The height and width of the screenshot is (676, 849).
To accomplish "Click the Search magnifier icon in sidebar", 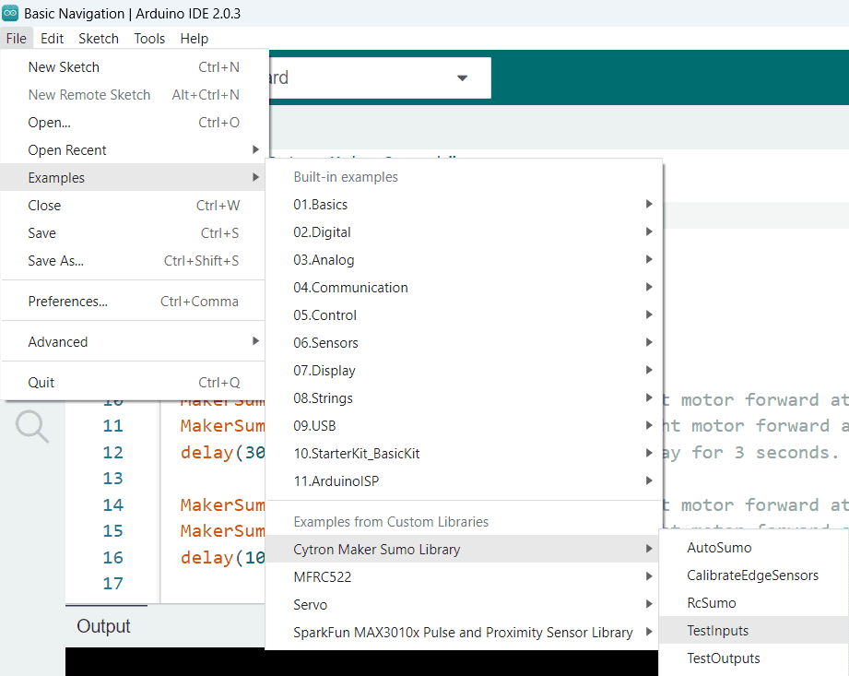I will (31, 426).
